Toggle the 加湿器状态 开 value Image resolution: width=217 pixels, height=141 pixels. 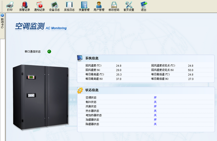tap(155, 120)
